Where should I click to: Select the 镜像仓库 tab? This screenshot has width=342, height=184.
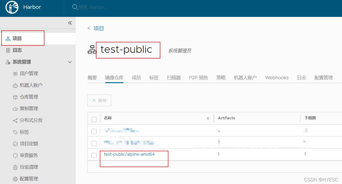[x=114, y=77]
